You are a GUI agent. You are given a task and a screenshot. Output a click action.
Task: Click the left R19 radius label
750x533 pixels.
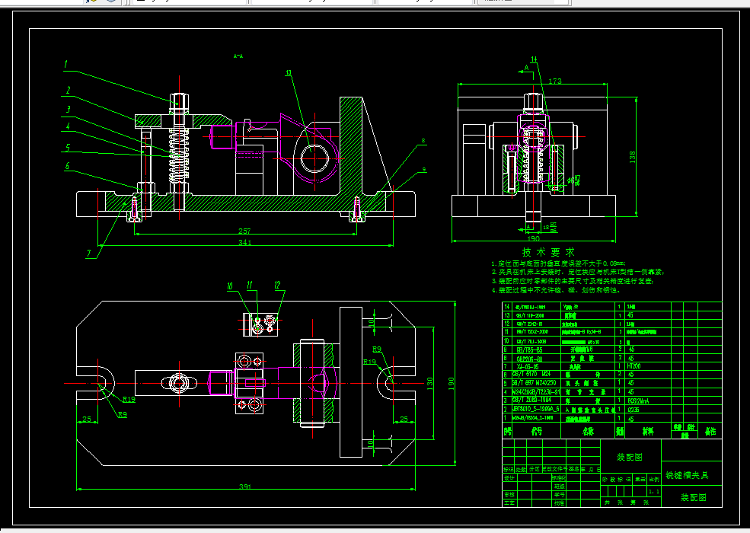pos(129,400)
